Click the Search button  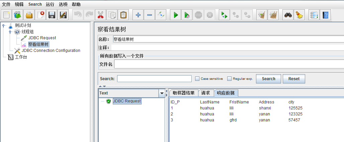[268, 79]
